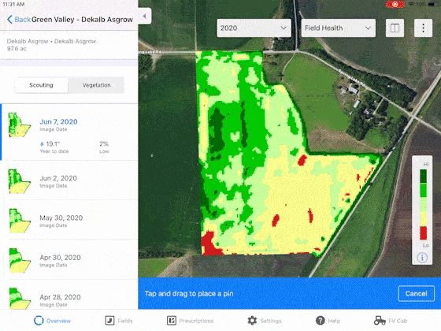The height and width of the screenshot is (331, 441).
Task: Open the Field Health layer dropdown
Action: [x=338, y=28]
